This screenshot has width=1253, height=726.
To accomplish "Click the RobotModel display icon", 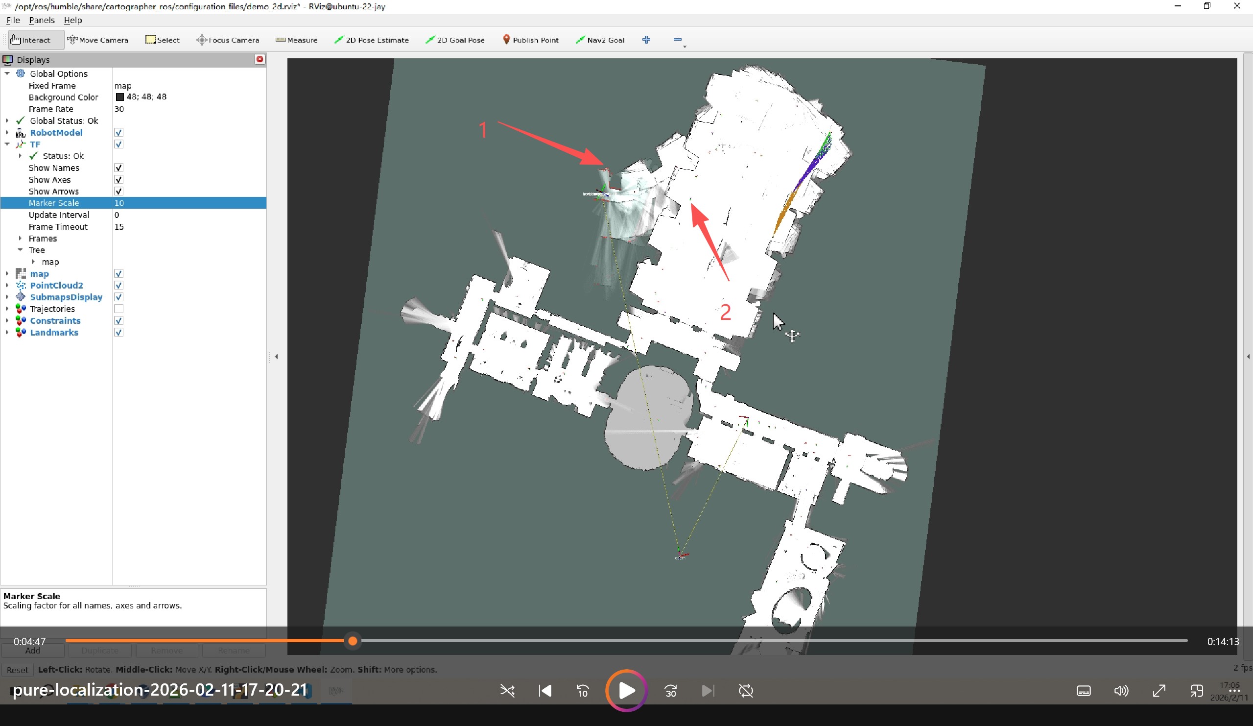I will point(21,132).
